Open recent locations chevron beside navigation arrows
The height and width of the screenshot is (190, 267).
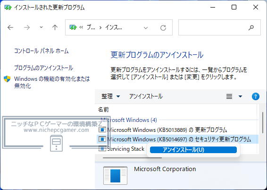pos(41,27)
